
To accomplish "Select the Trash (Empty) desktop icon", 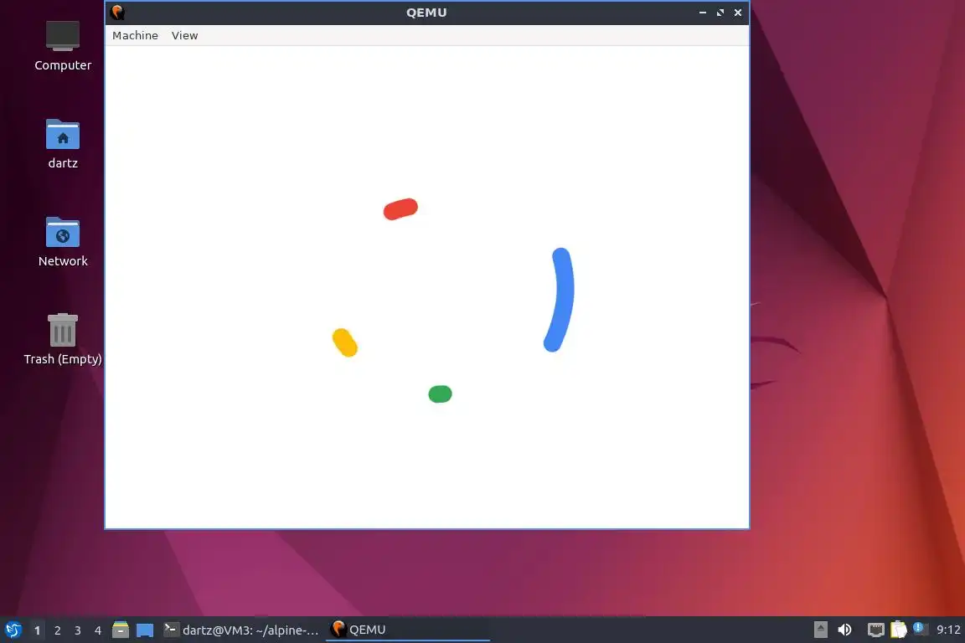I will (63, 339).
